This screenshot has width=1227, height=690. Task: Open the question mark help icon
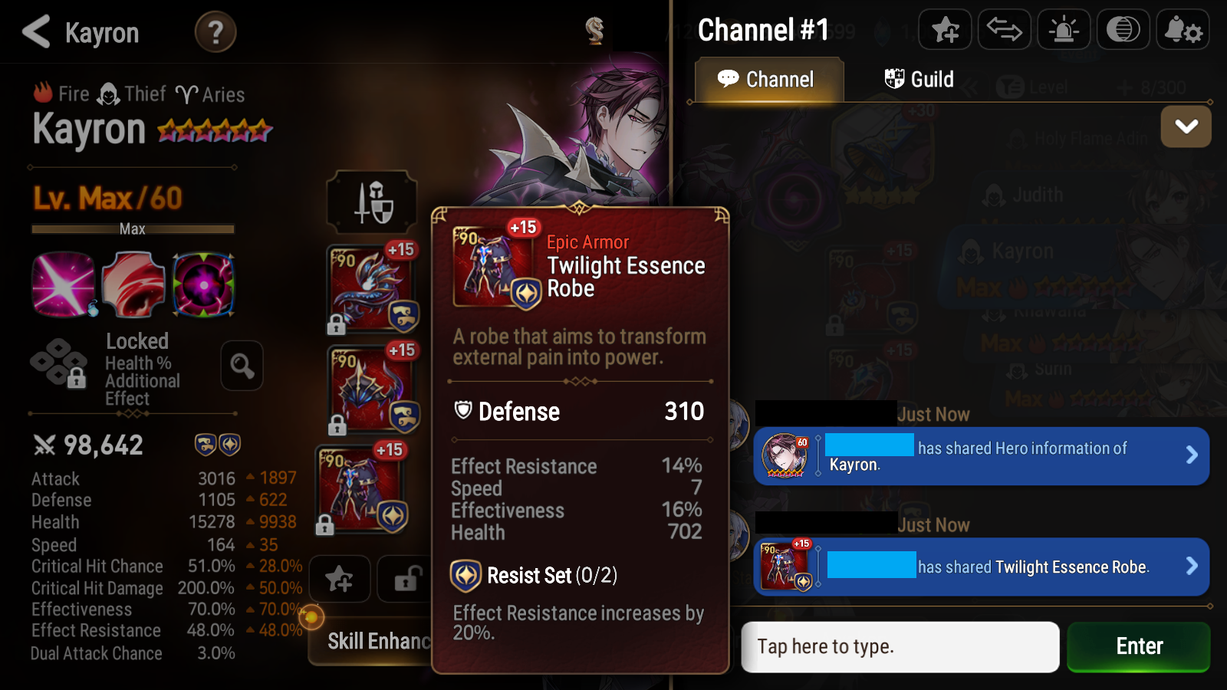pyautogui.click(x=215, y=32)
